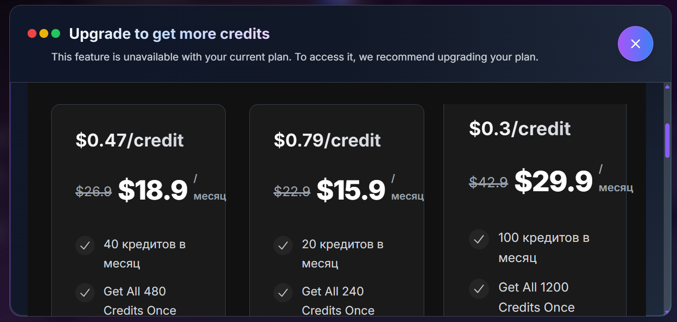Click the checkmark beside 40 кредитов в месяц
677x322 pixels.
click(85, 245)
